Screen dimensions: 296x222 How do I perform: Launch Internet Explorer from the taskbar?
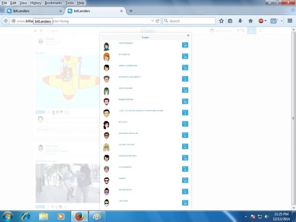pyautogui.click(x=25, y=216)
